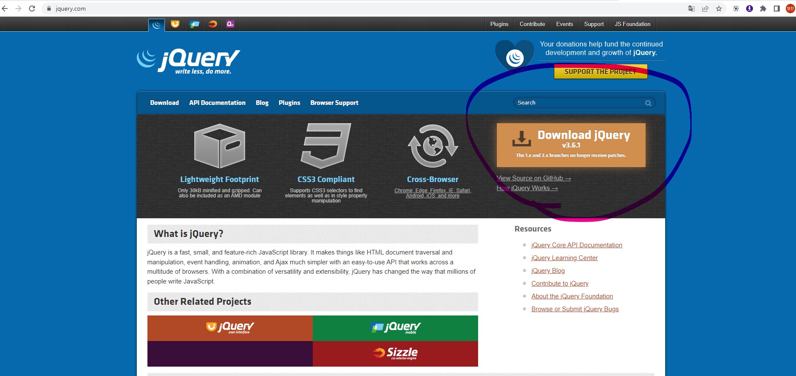The height and width of the screenshot is (376, 796).
Task: Open About the jQuery Foundation link
Action: click(572, 296)
